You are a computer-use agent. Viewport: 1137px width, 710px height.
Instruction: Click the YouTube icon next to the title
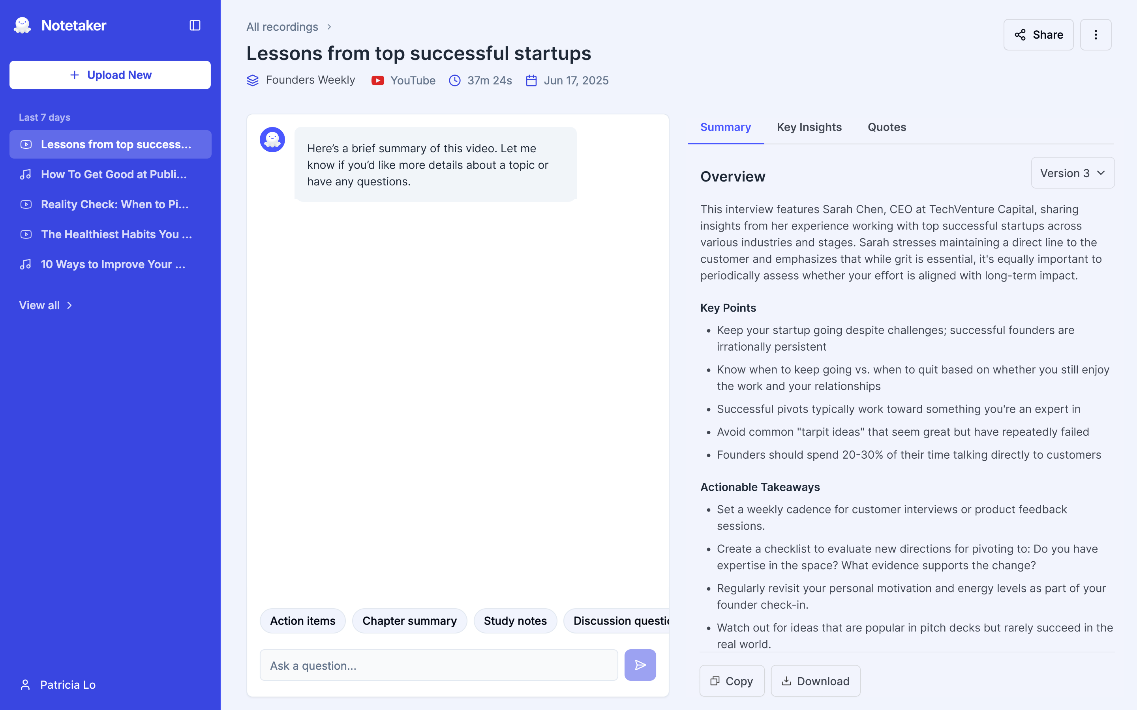click(377, 80)
